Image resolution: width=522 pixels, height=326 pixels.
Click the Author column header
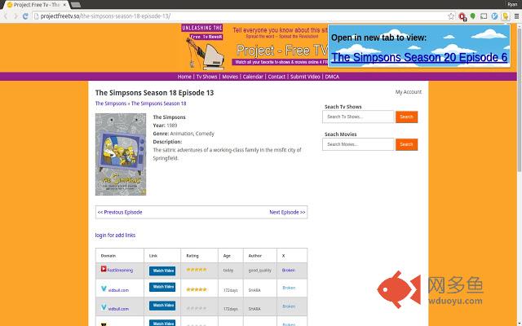255,256
